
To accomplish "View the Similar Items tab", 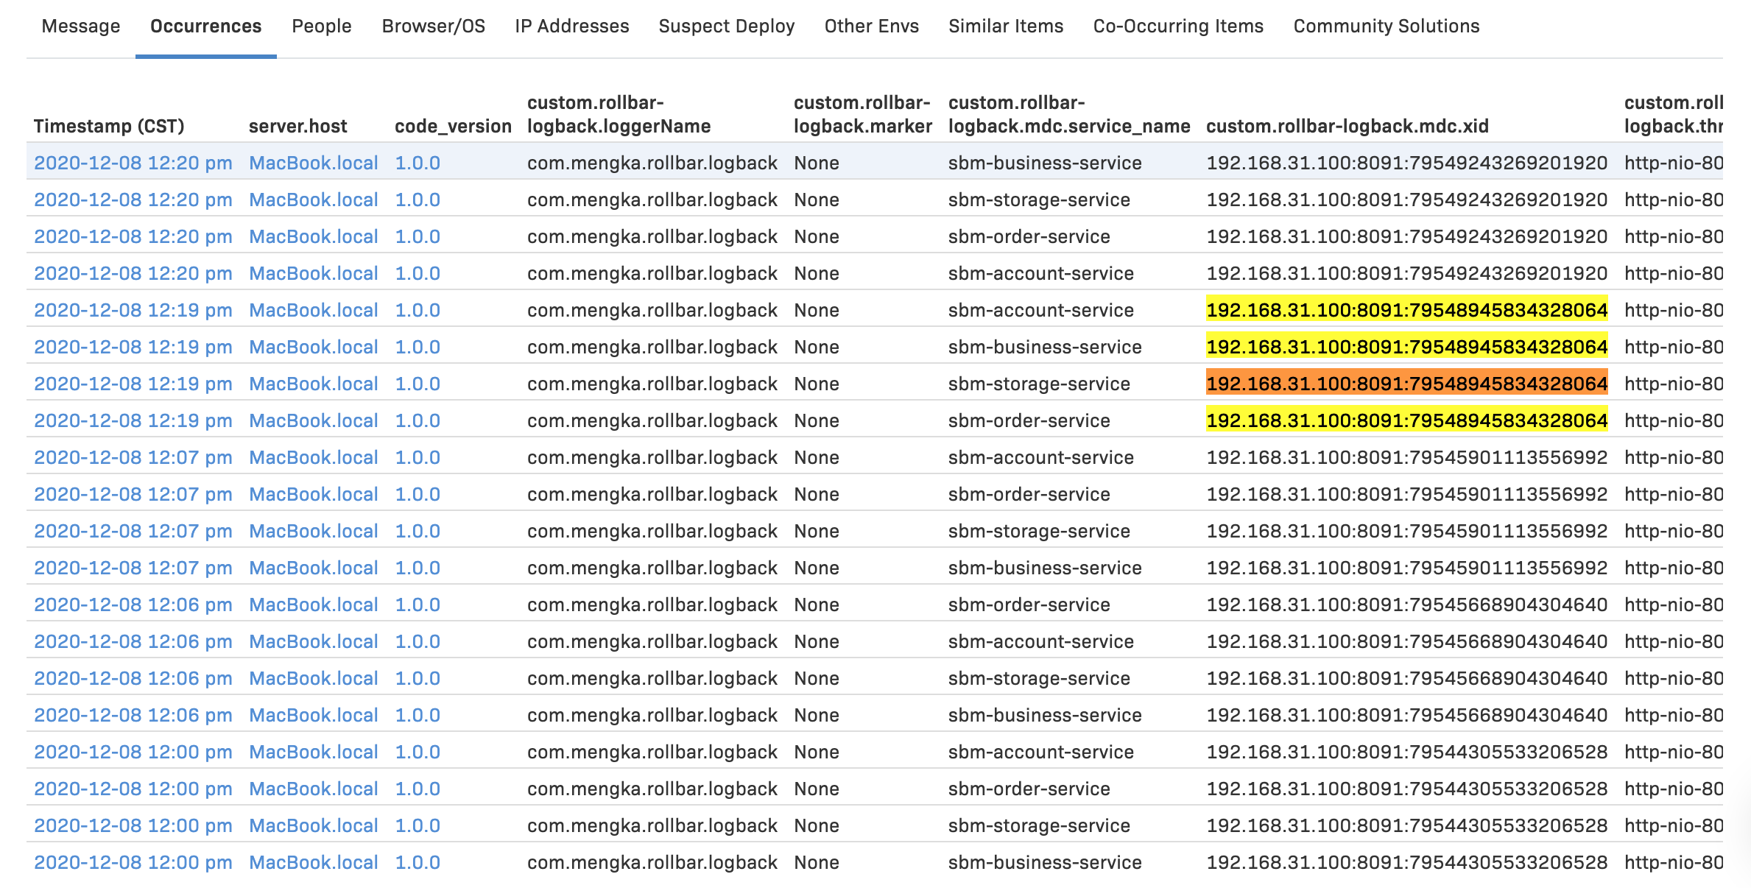I will click(1005, 27).
